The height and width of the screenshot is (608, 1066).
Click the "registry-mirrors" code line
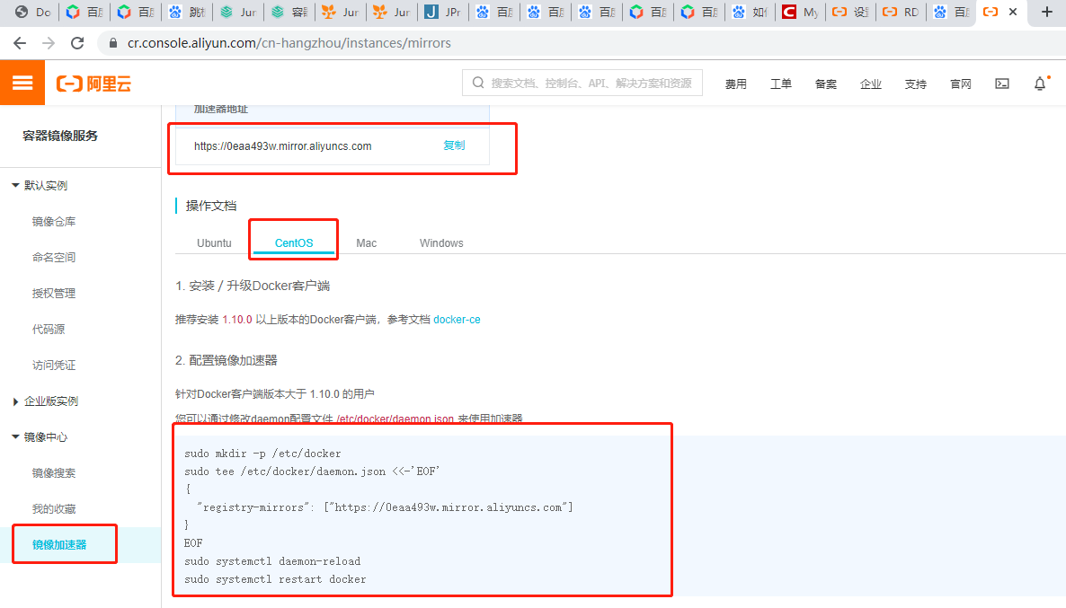(x=385, y=507)
